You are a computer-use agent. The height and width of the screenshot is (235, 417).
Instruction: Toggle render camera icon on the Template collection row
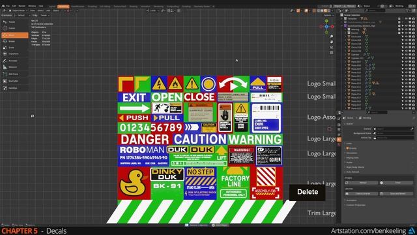[414, 19]
